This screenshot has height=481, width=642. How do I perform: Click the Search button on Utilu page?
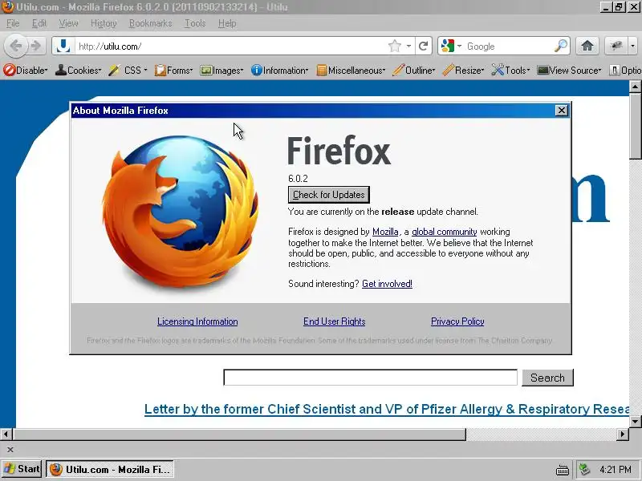tap(547, 378)
